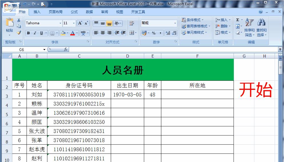Screen dimensions: 284x162
Task: Increase font size with Grow Font
Action: tap(80, 23)
